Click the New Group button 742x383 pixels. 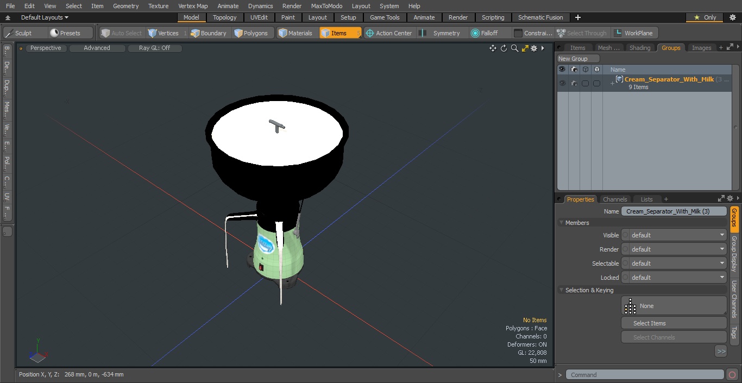pyautogui.click(x=578, y=59)
